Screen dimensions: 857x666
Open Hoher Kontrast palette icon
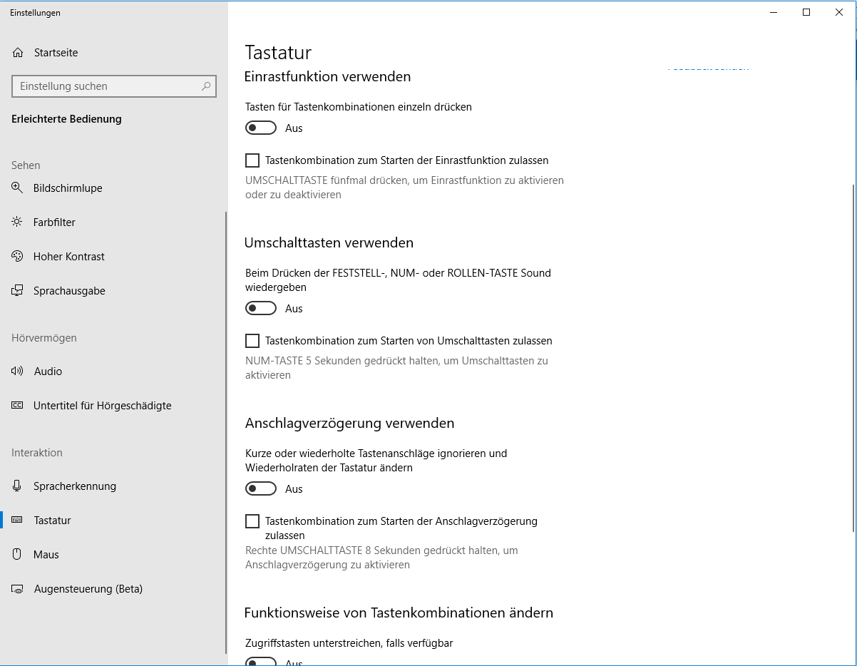pos(17,256)
